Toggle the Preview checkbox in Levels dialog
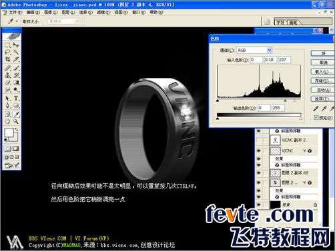 316,117
